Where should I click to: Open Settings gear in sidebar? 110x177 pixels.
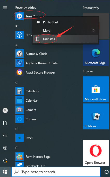(x=5, y=148)
